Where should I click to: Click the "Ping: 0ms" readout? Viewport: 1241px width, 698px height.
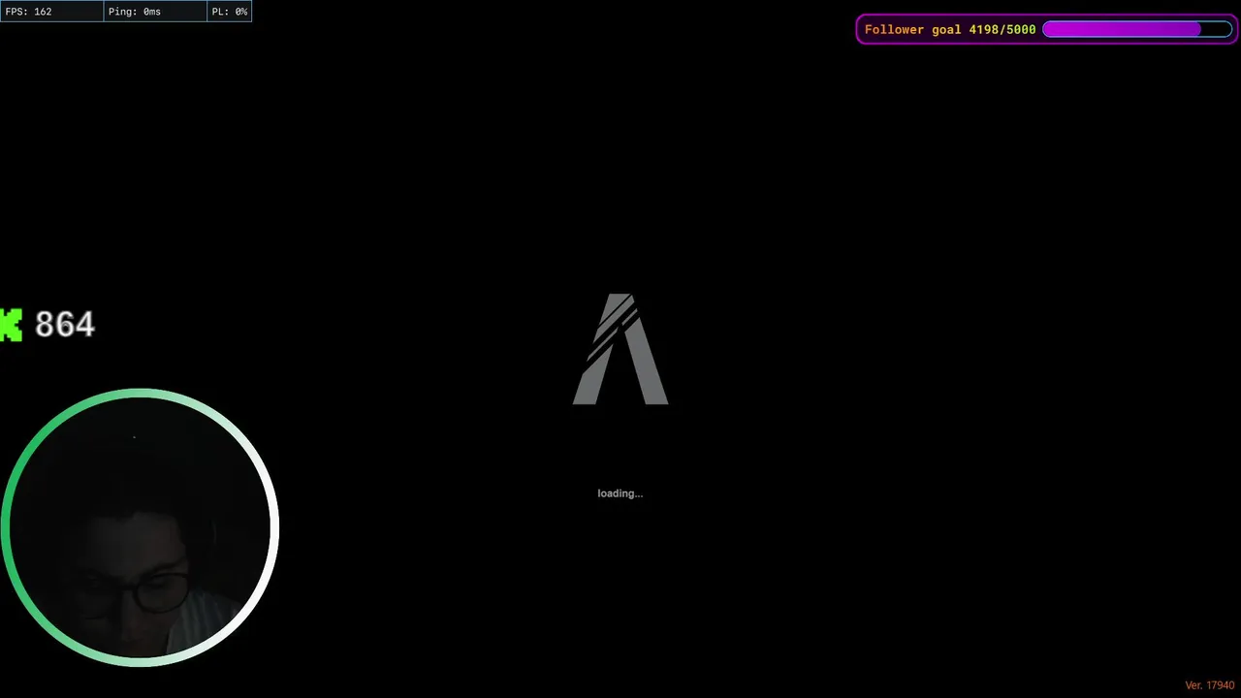click(156, 12)
